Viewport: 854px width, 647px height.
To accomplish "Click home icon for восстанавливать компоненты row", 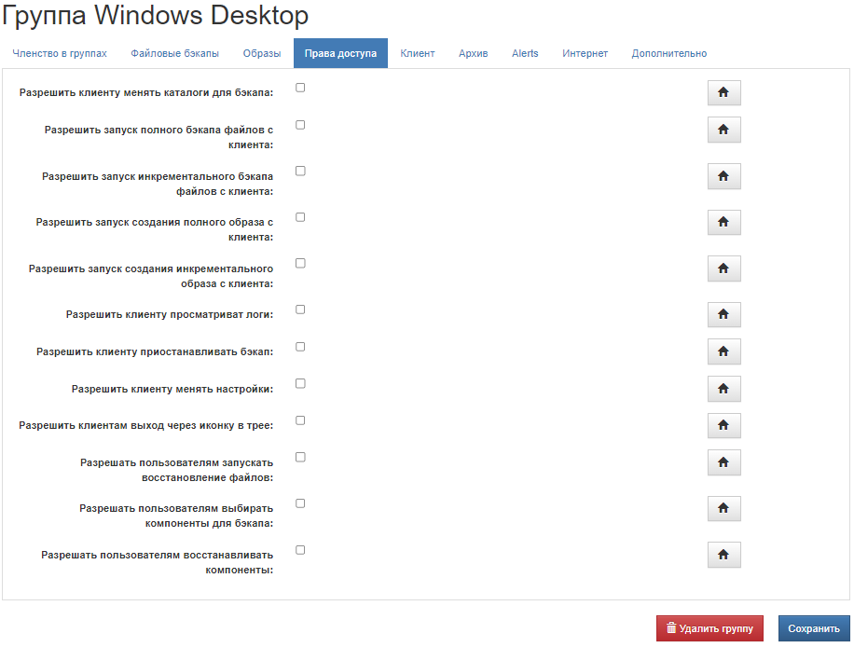I will coord(723,555).
